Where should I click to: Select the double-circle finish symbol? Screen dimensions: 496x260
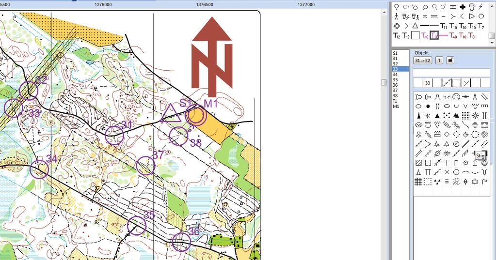click(397, 26)
